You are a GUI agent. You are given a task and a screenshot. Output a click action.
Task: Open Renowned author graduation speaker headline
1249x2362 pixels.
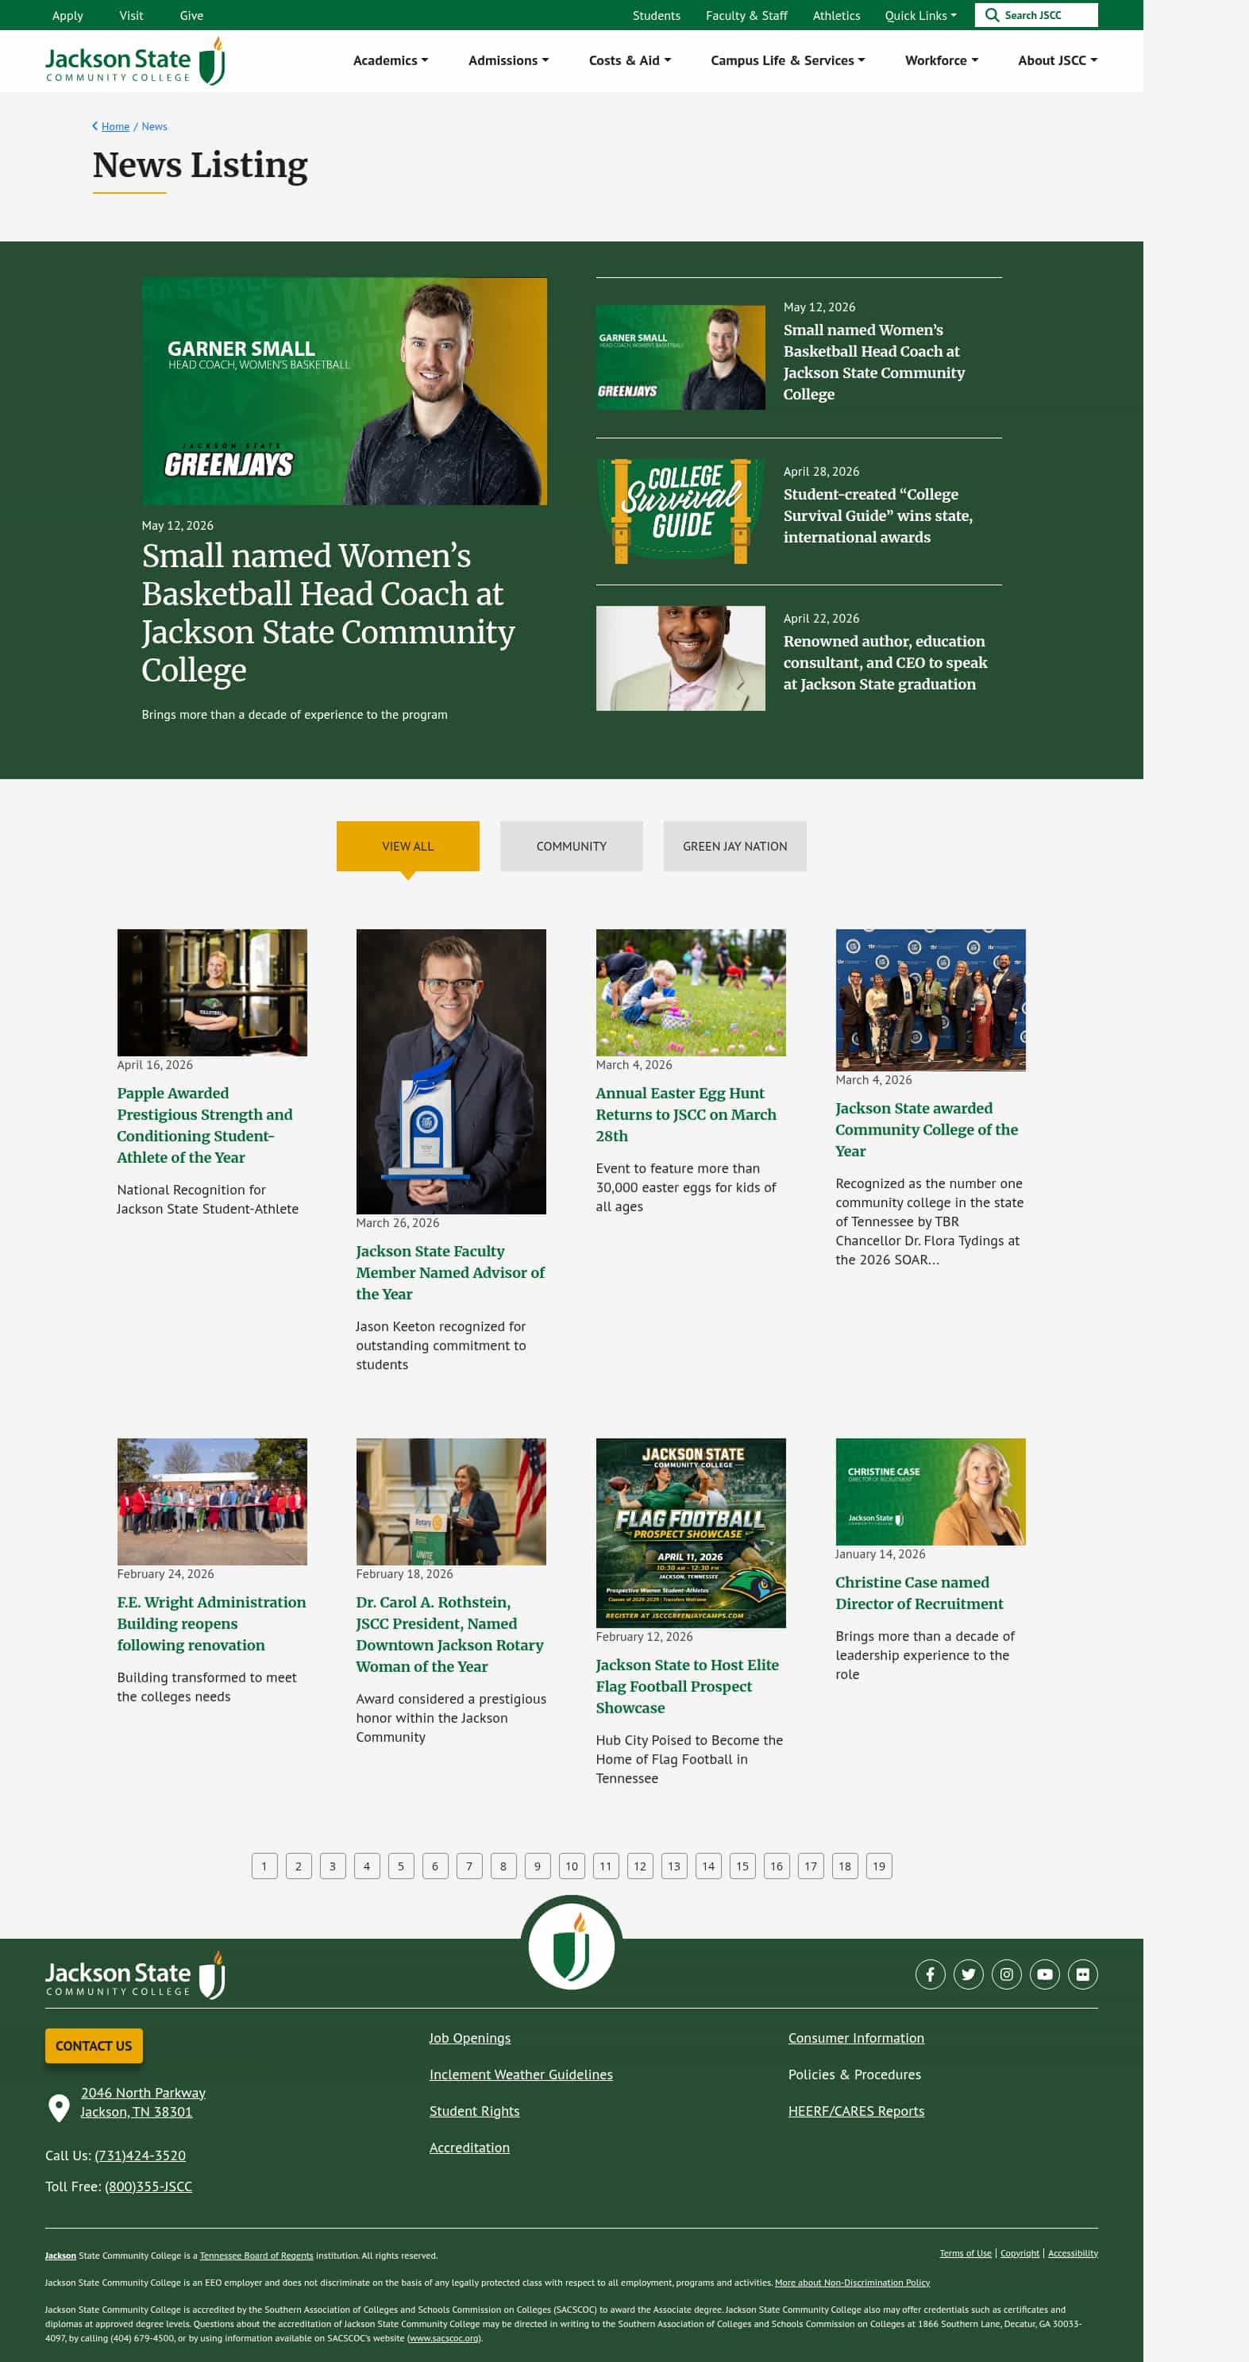tap(885, 663)
